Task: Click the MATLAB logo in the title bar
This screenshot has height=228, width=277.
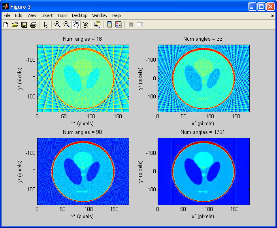Action: coord(5,7)
